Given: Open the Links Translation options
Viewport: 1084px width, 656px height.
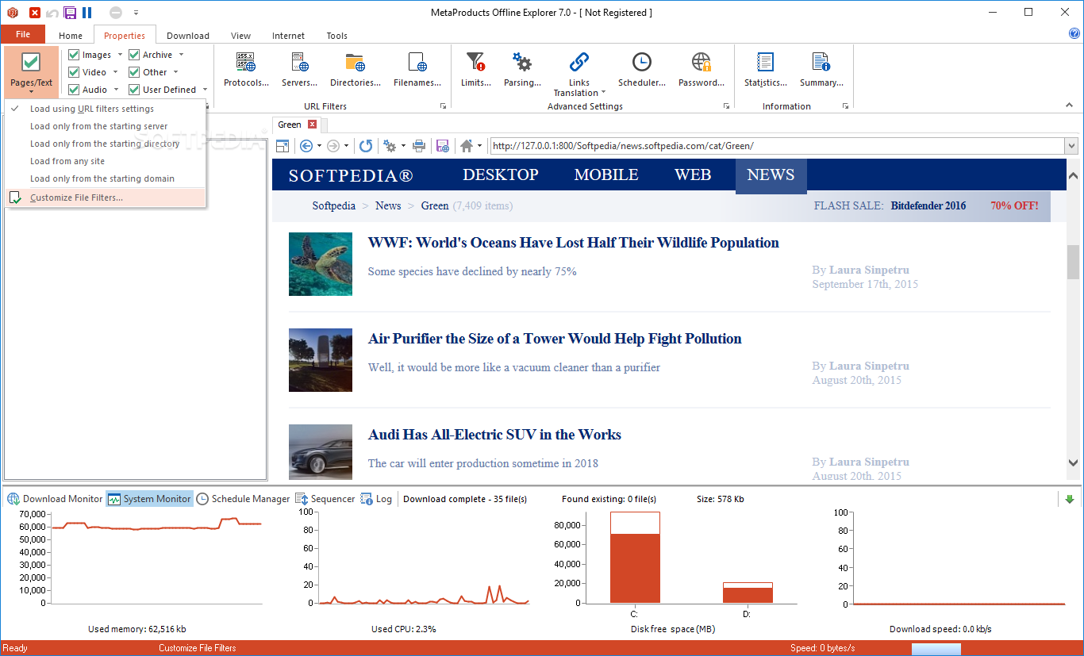Looking at the screenshot, I should point(579,74).
